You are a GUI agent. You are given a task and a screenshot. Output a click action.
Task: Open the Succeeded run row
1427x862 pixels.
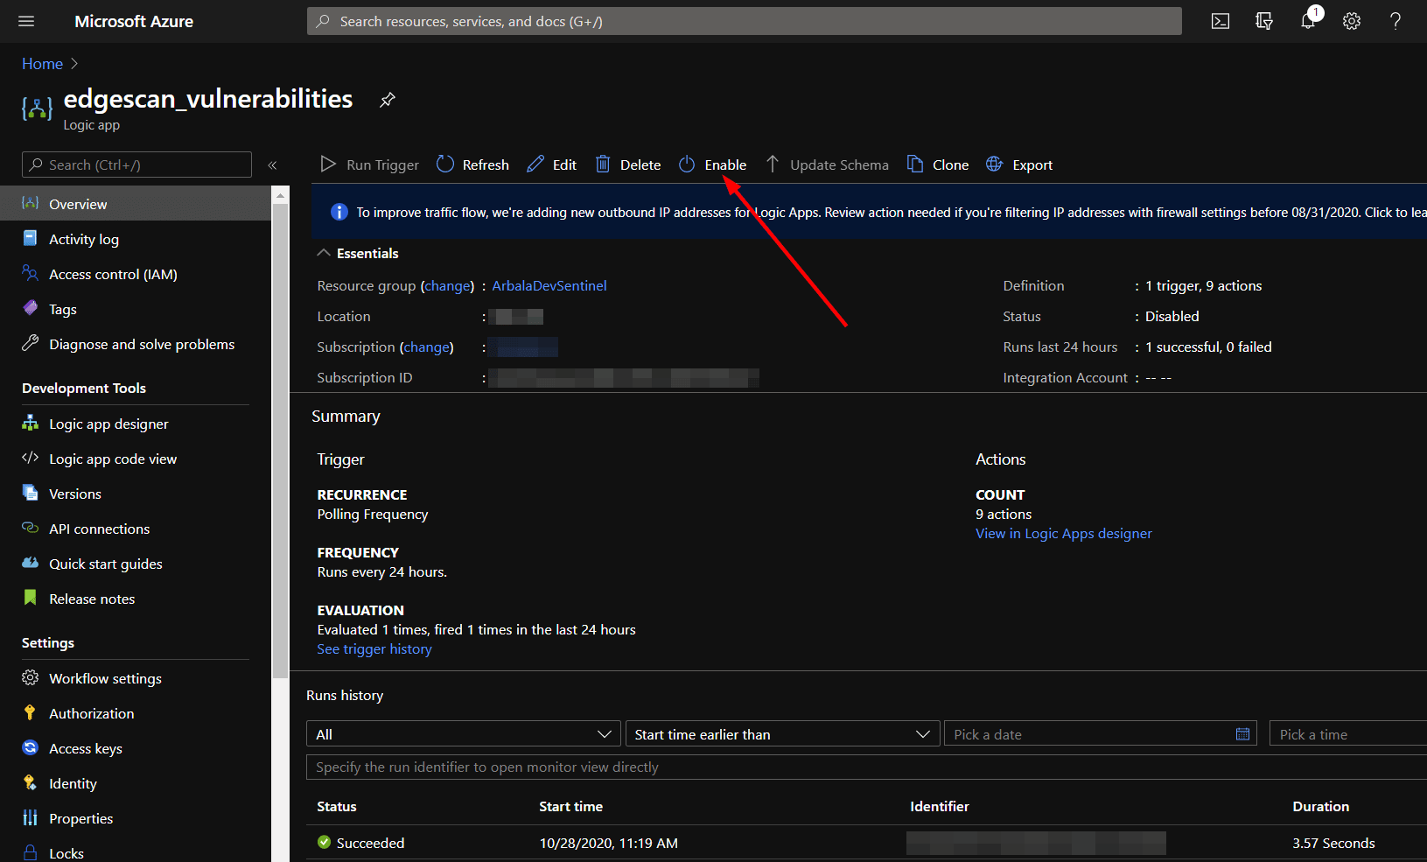pyautogui.click(x=866, y=843)
